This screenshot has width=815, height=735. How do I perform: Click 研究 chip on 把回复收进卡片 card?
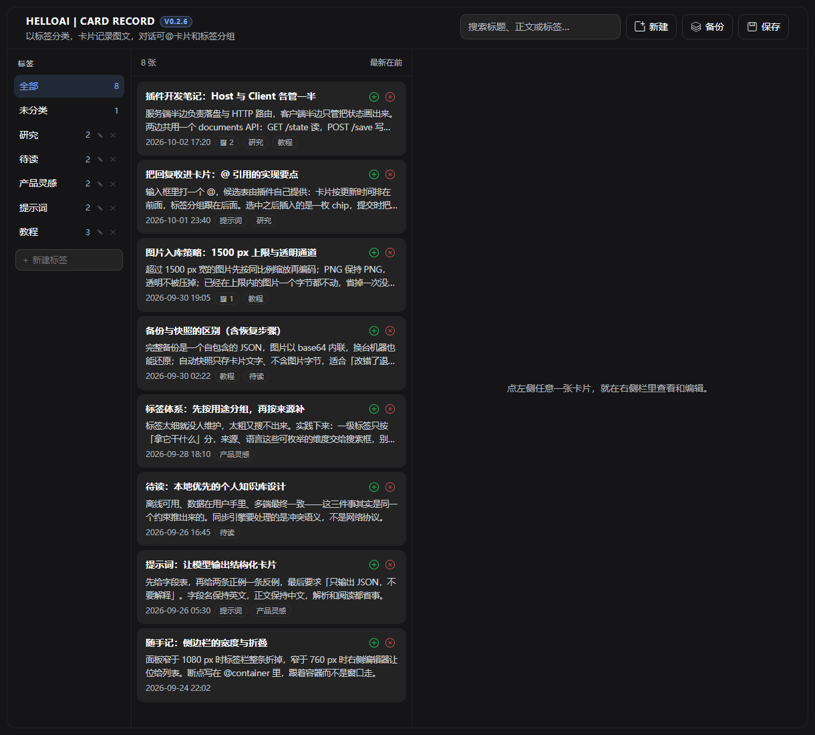point(264,220)
